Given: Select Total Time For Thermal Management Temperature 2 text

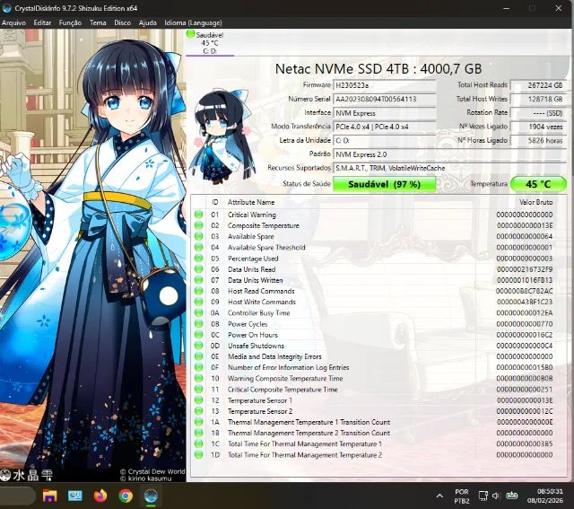Looking at the screenshot, I should pos(305,455).
